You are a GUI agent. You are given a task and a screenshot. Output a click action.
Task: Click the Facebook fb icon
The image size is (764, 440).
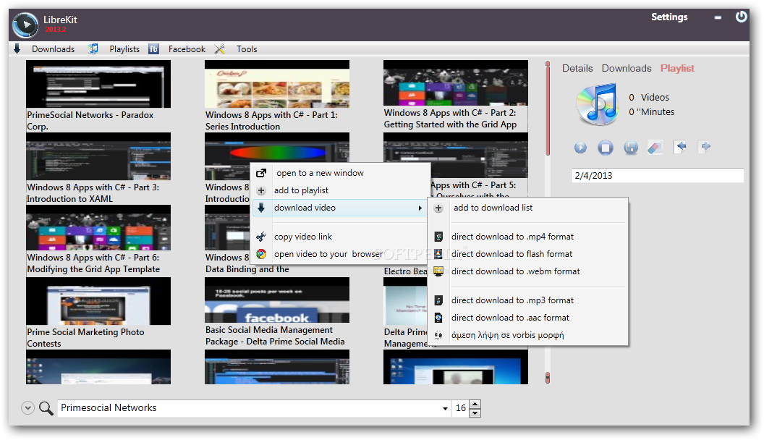[153, 48]
